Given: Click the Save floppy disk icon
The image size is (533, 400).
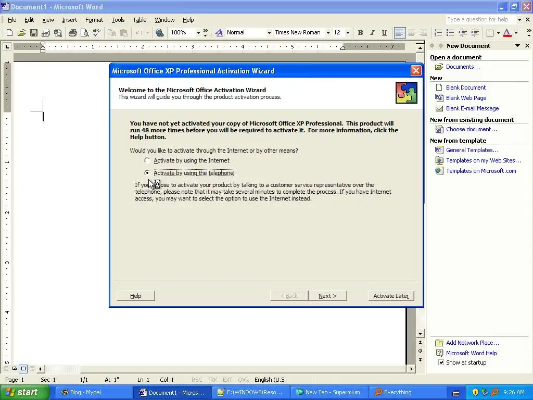Looking at the screenshot, I should pos(34,33).
